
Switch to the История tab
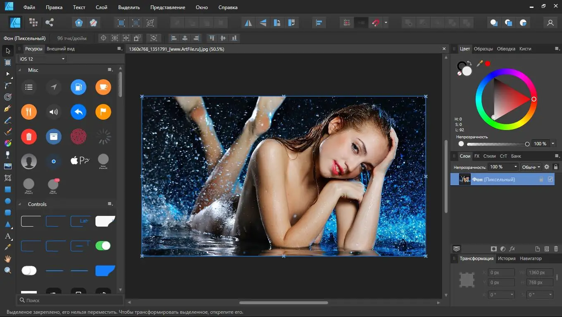pyautogui.click(x=507, y=258)
